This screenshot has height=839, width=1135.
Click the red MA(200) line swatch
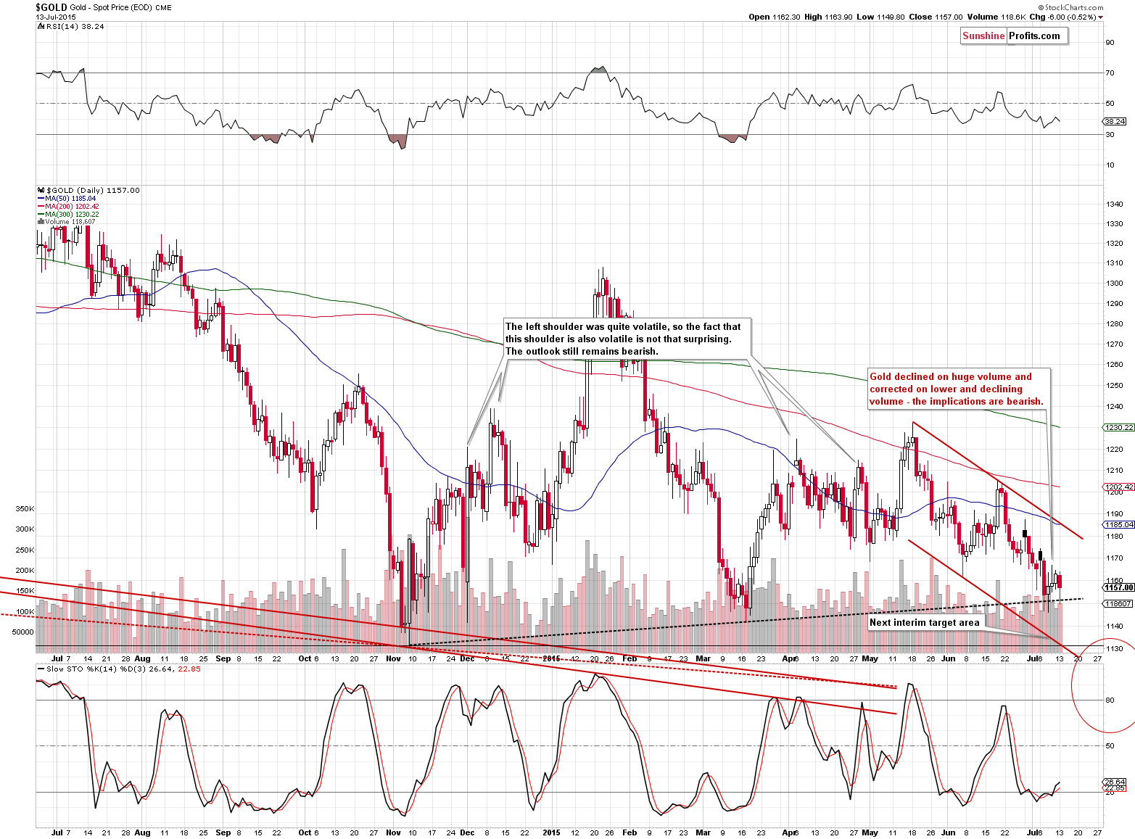pos(41,207)
